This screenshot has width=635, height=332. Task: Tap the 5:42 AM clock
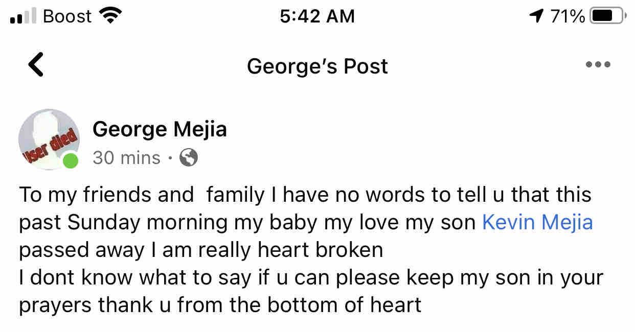[318, 16]
